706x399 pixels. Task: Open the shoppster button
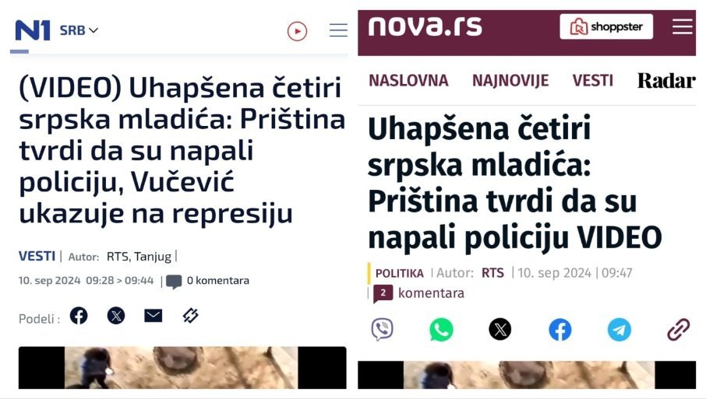coord(606,26)
